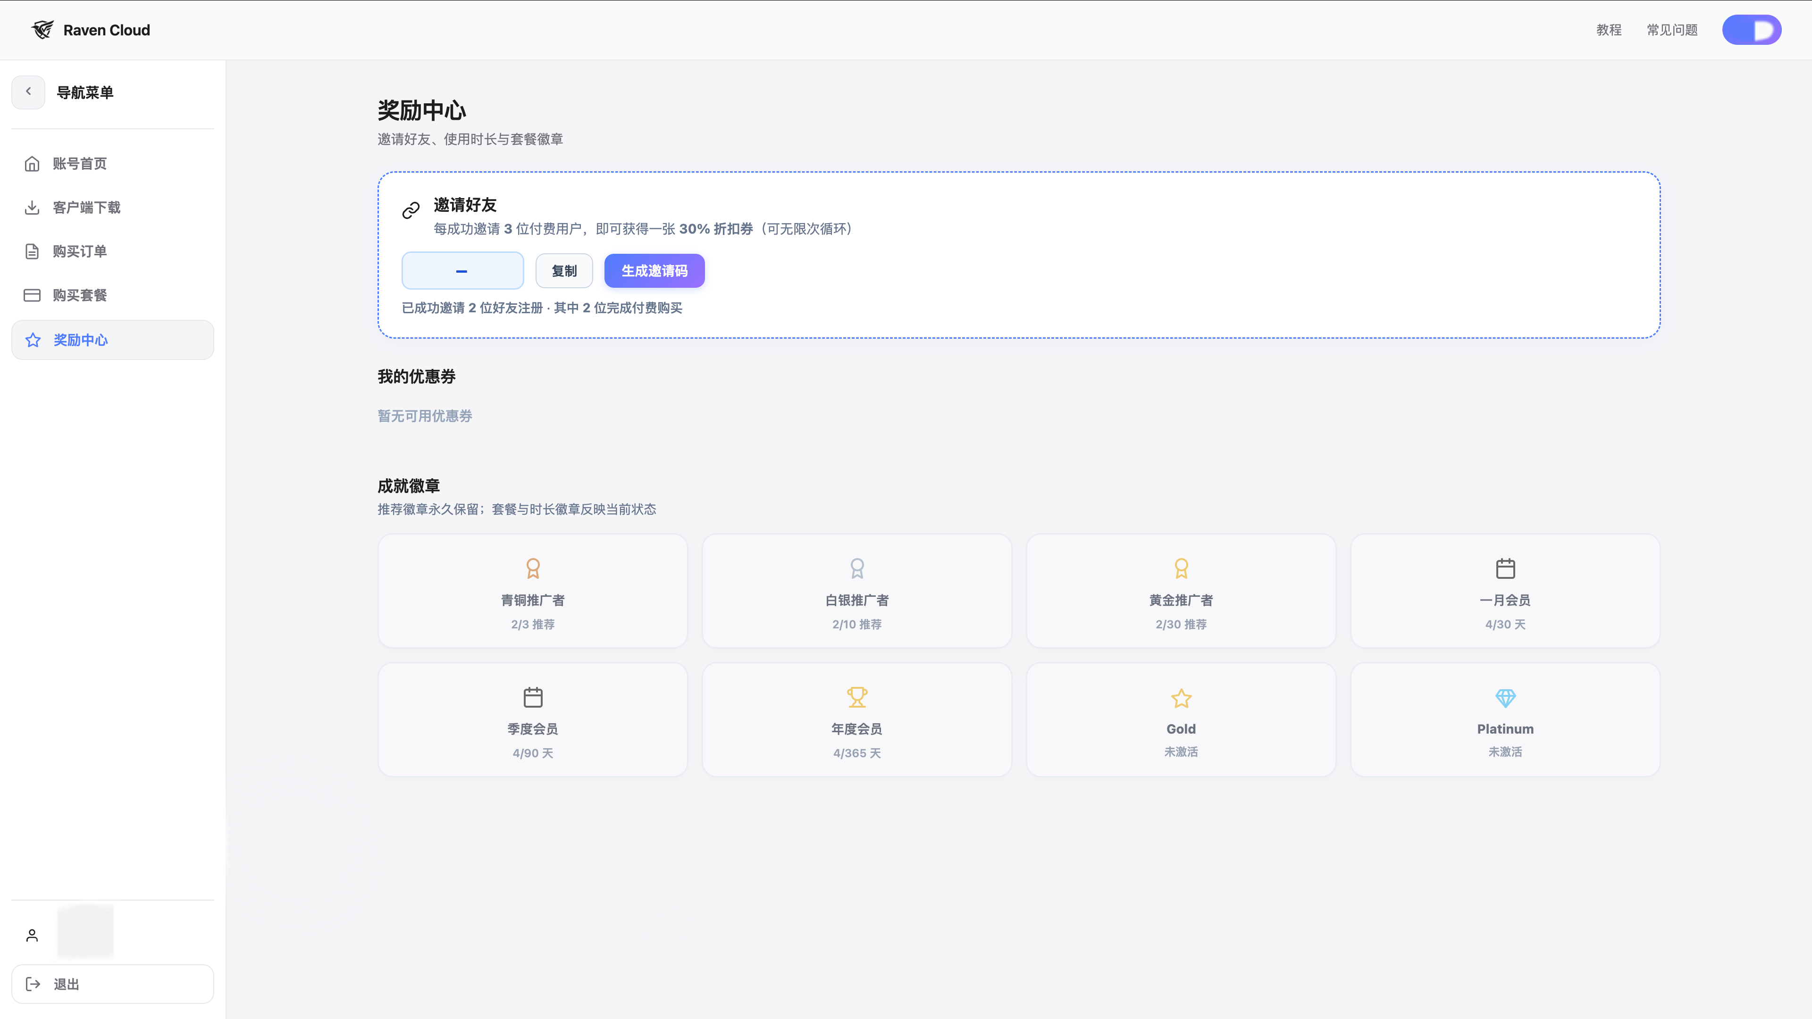Click the 年度会员 trophy icon
The height and width of the screenshot is (1019, 1812).
pos(857,697)
